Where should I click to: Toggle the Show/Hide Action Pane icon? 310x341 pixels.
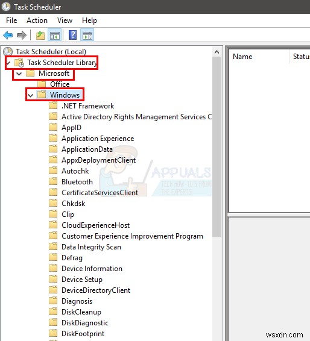[x=87, y=35]
